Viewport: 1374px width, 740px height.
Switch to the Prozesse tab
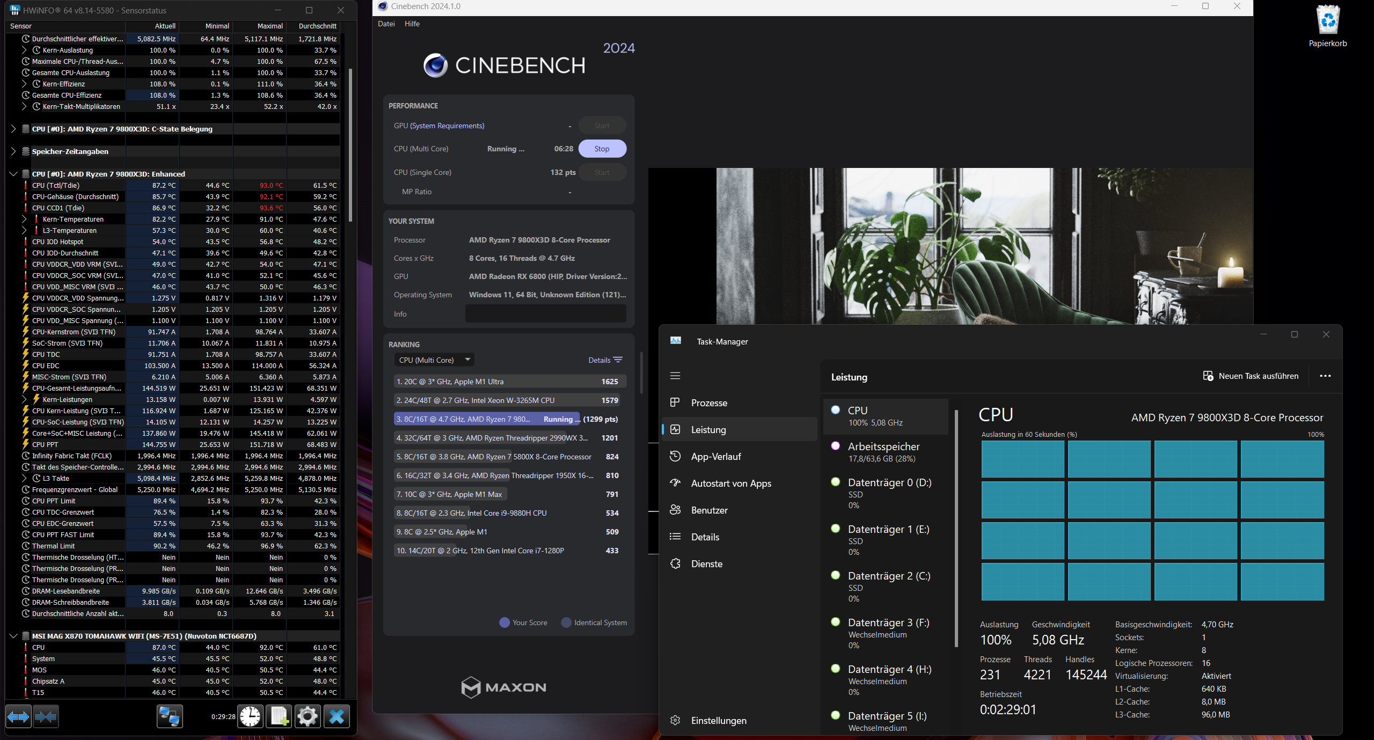click(708, 403)
